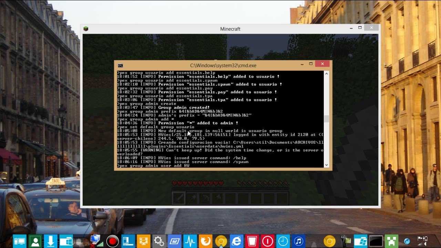Open the blue parallelogram run dock icon

(x=174, y=241)
